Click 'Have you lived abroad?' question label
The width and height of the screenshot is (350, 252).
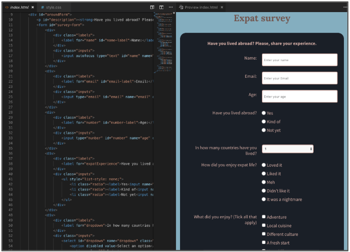(x=234, y=113)
